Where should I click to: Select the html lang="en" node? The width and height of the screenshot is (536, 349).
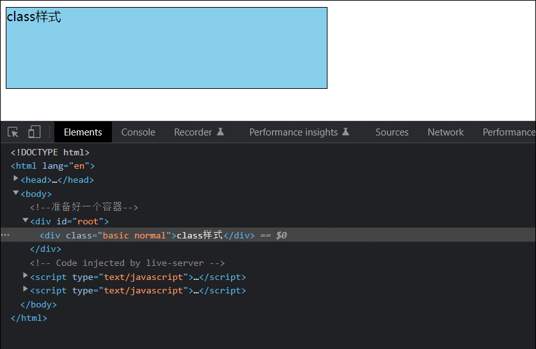pyautogui.click(x=52, y=166)
